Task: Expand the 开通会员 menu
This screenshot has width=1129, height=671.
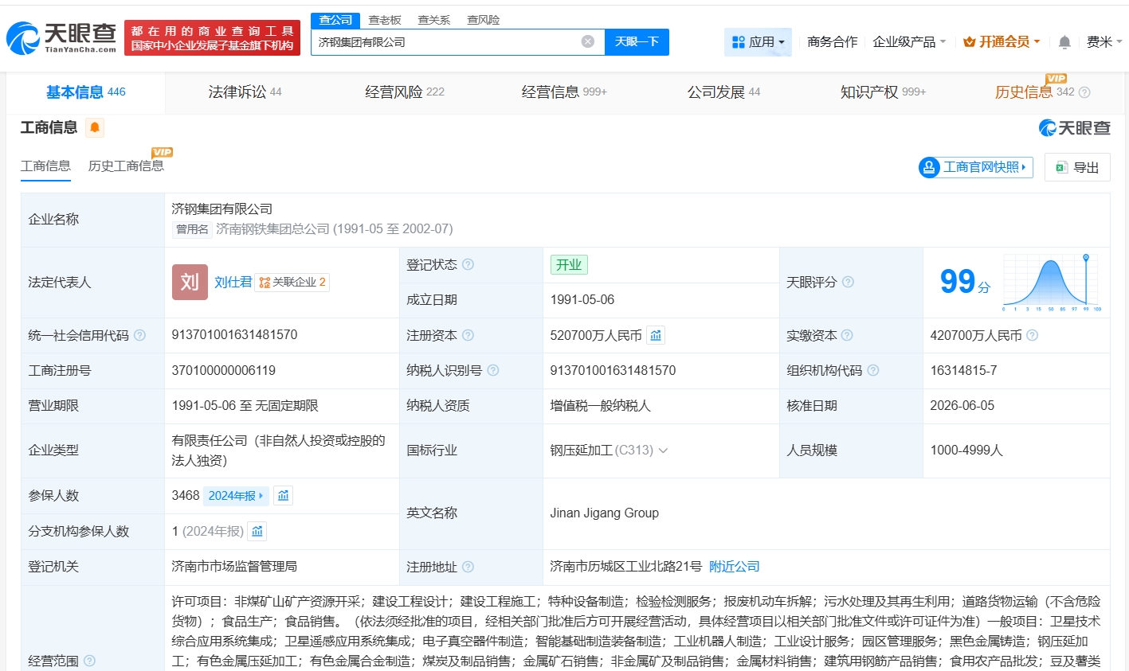Action: (1002, 41)
